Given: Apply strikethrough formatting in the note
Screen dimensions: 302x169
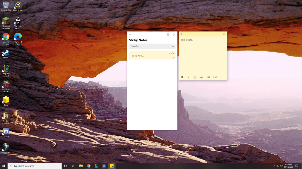Looking at the screenshot, I should click(x=202, y=77).
